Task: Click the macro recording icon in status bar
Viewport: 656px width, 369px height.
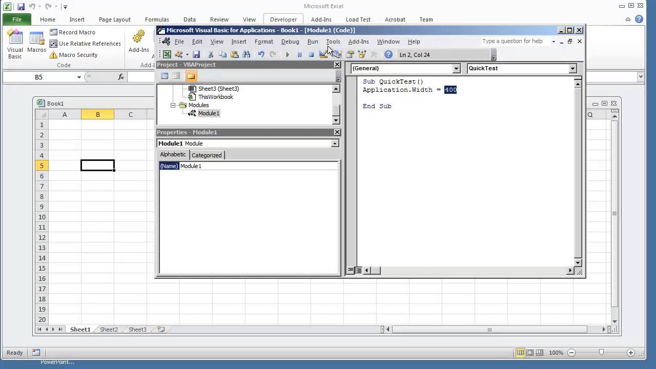Action: [x=36, y=353]
